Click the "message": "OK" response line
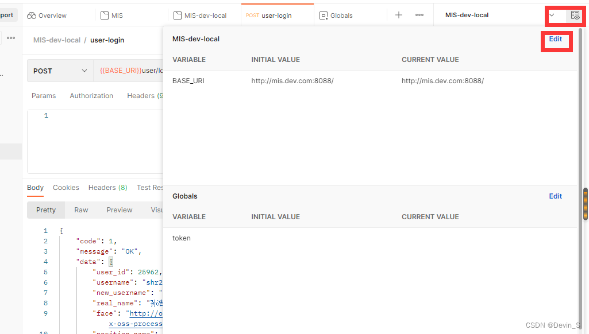 click(x=109, y=251)
